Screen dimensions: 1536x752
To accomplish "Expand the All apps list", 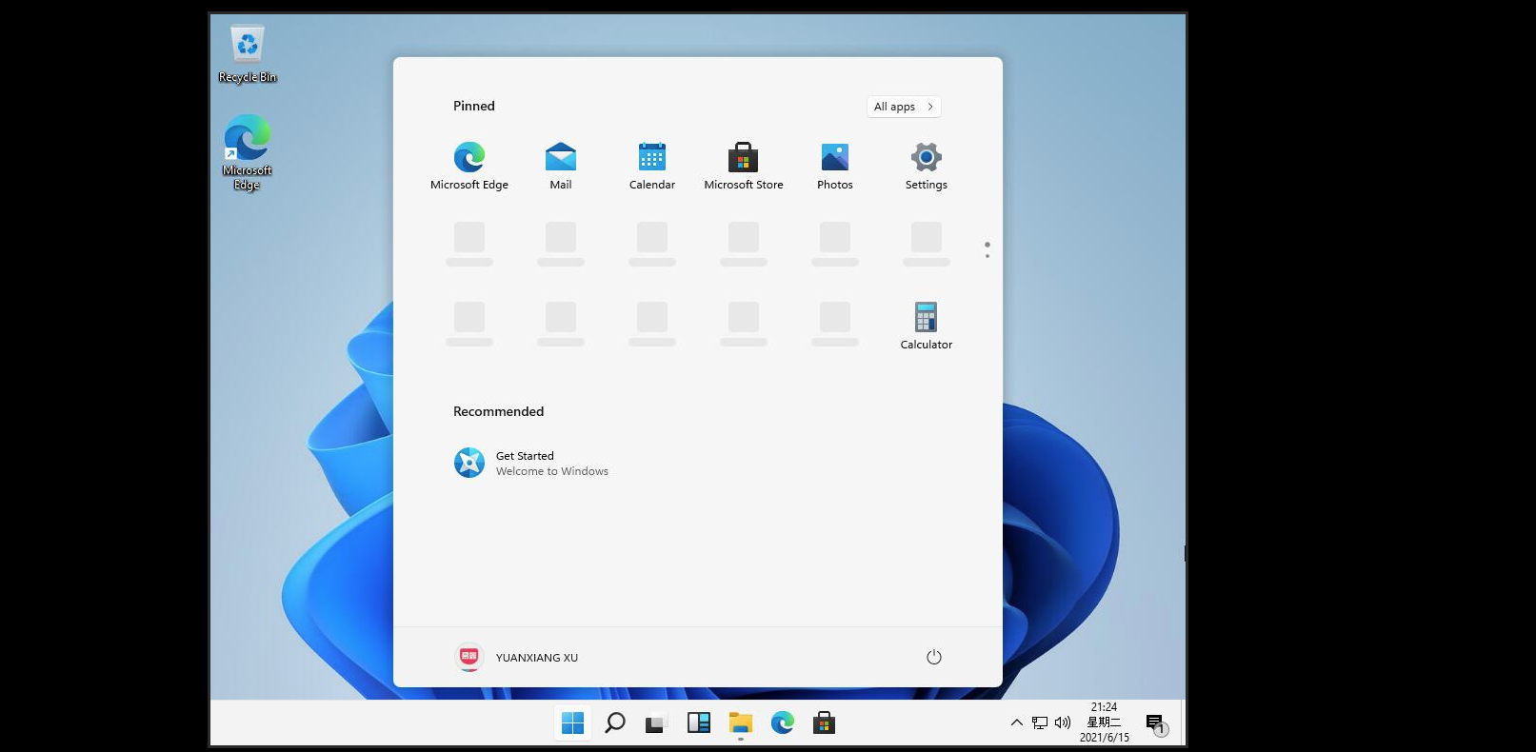I will click(x=904, y=107).
